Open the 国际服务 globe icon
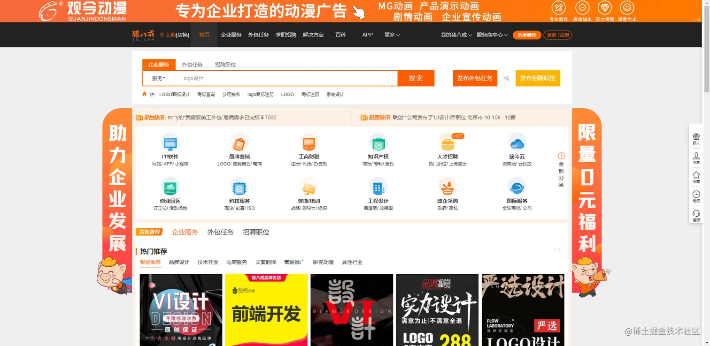Image resolution: width=710 pixels, height=346 pixels. pos(517,187)
